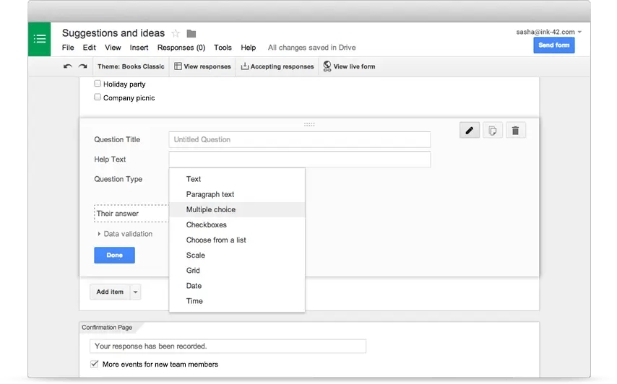This screenshot has height=384, width=617.
Task: Click the redo arrow
Action: (x=82, y=66)
